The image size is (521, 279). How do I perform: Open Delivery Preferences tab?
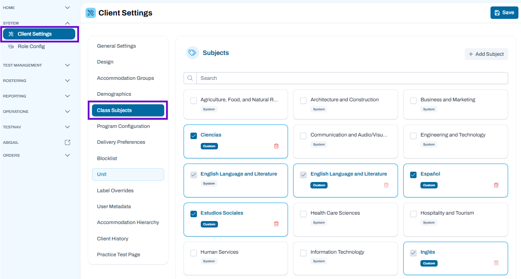click(128, 142)
